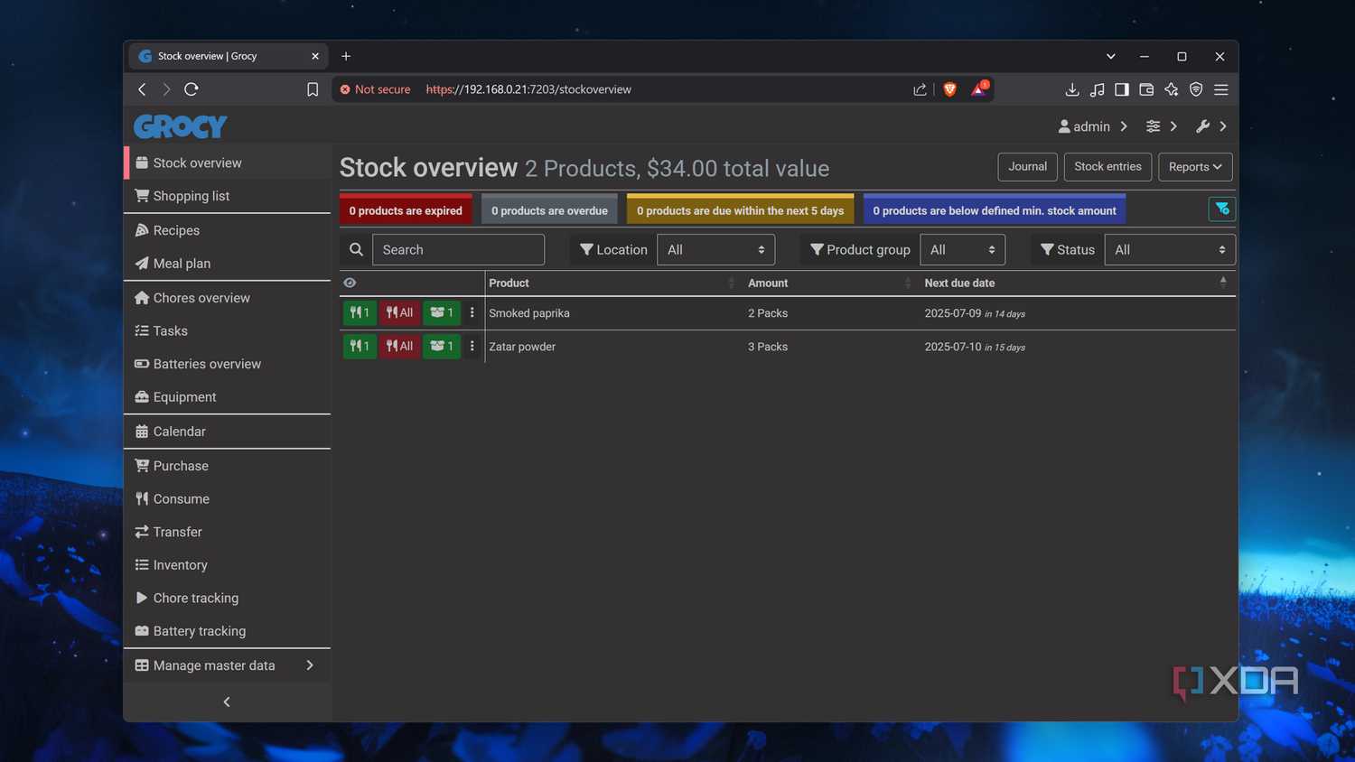Click the Grocy logo

click(x=181, y=126)
